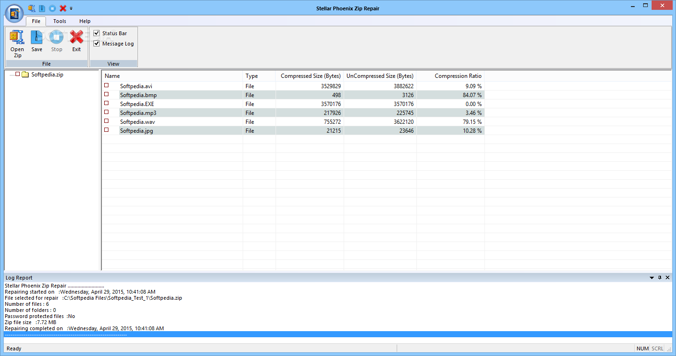The image size is (676, 356).
Task: Click the Stop ribbon button
Action: 56,41
